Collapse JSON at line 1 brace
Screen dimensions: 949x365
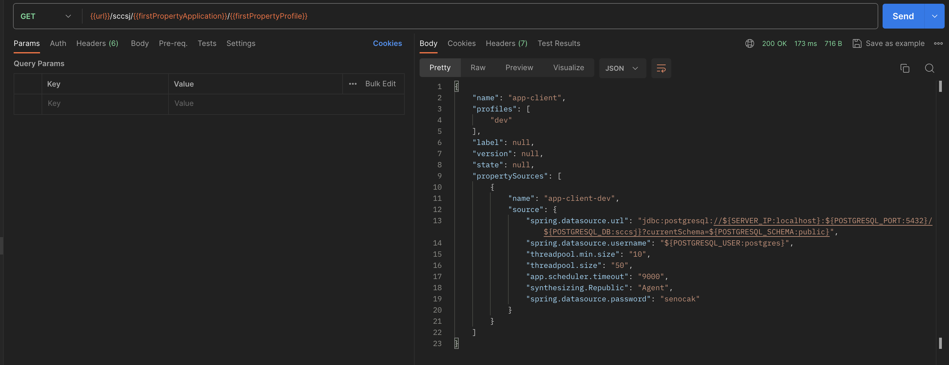[457, 87]
